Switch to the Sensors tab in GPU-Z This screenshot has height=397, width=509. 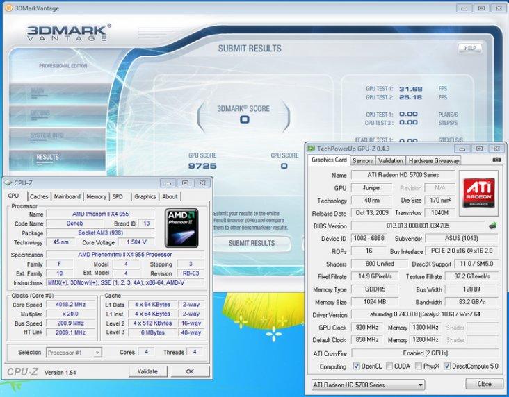(362, 160)
